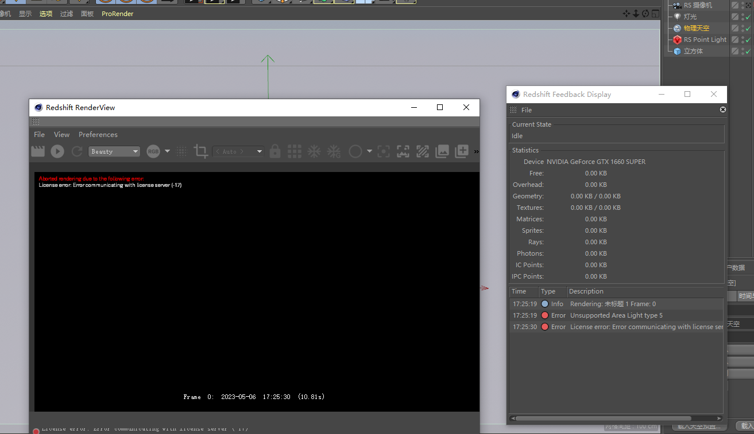Select the region render crop tool in RenderView
This screenshot has height=434, width=754.
point(200,151)
